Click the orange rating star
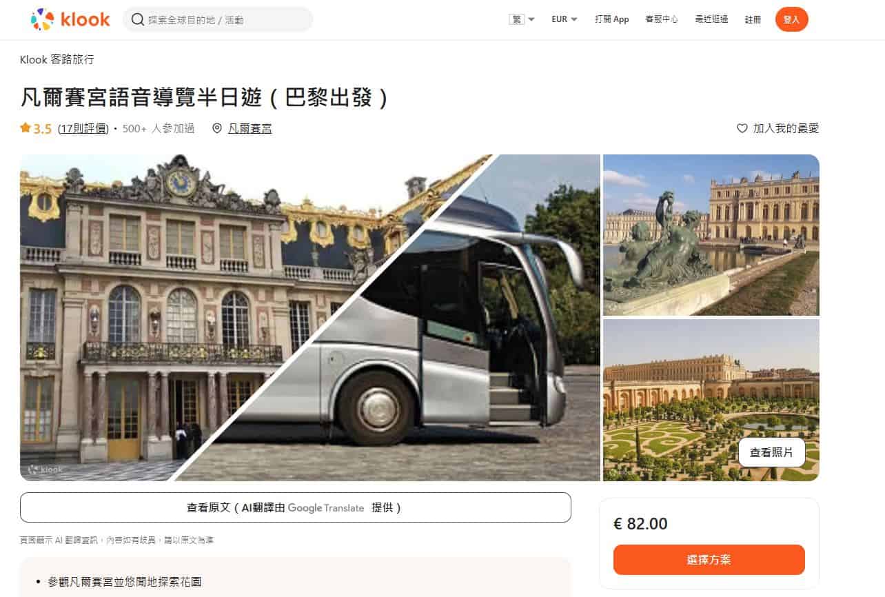 pos(26,128)
